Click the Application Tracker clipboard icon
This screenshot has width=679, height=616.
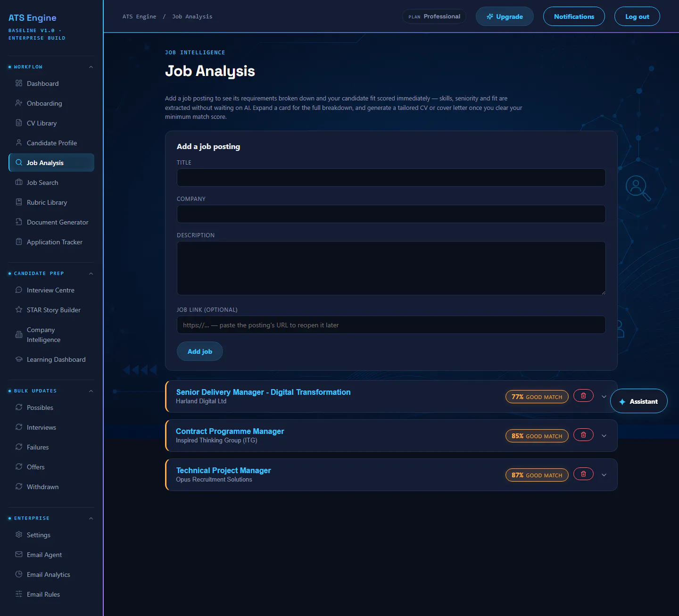[19, 241]
